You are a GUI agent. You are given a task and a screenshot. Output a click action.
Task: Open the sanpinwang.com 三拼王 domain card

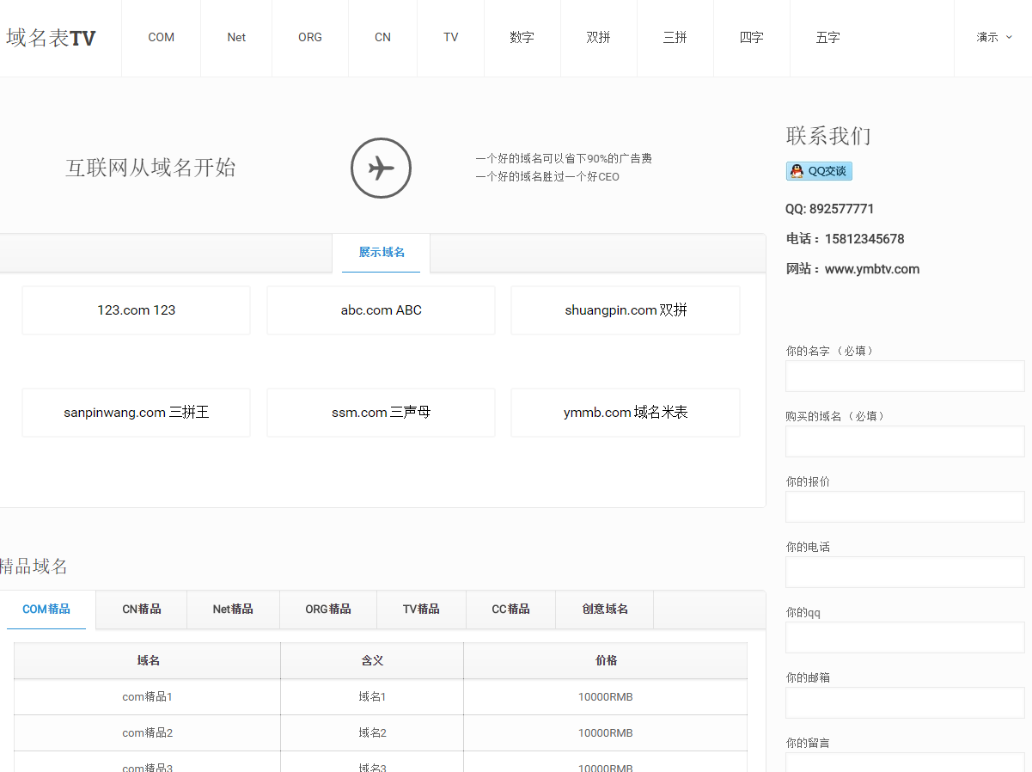pos(137,413)
